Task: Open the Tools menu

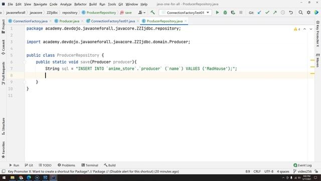Action: (x=112, y=4)
